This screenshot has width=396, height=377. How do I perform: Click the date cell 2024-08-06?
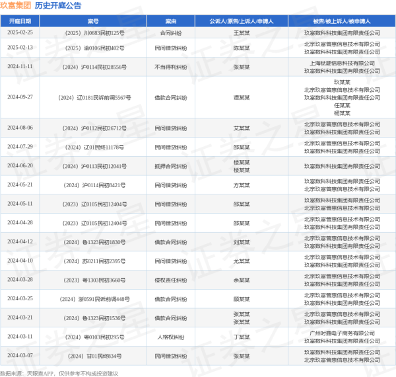[20, 128]
